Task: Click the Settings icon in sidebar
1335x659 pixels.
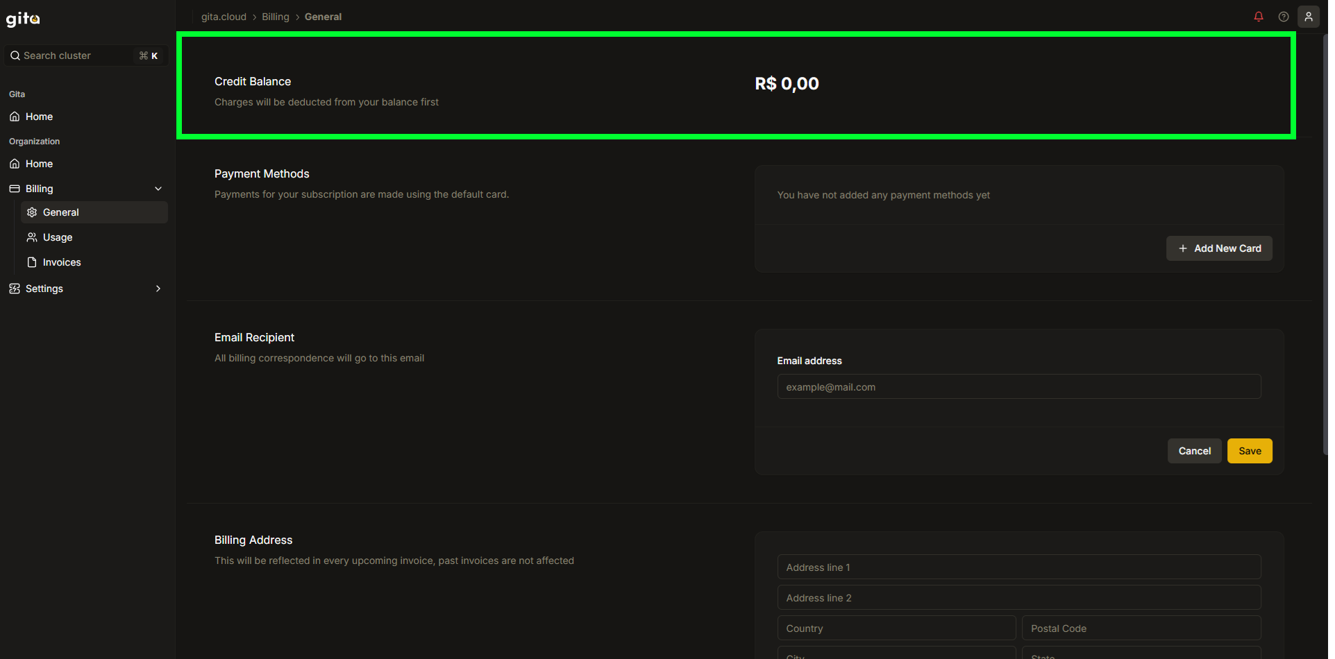Action: click(x=15, y=289)
